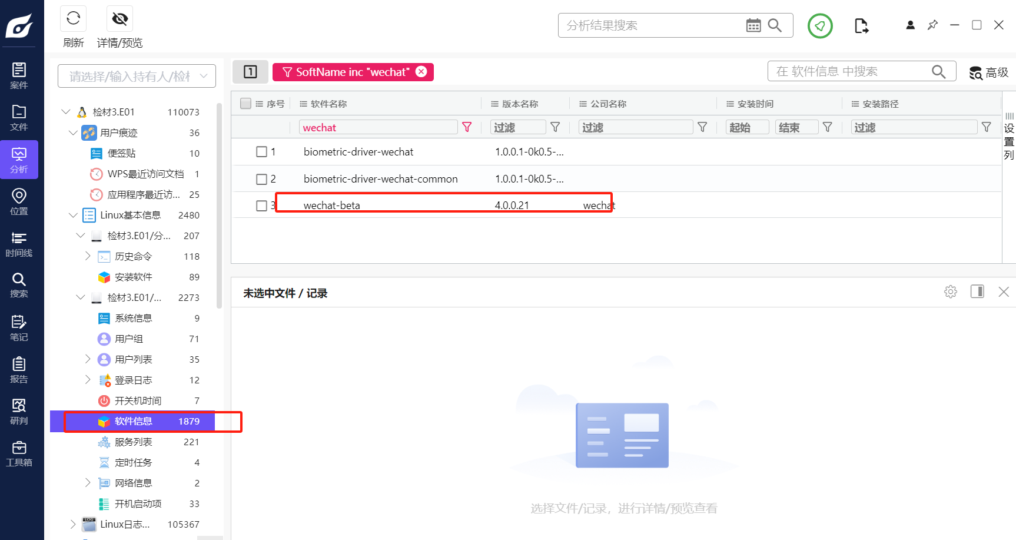Collapse the 用户痕迹 tree node
This screenshot has height=540, width=1016.
tap(73, 132)
